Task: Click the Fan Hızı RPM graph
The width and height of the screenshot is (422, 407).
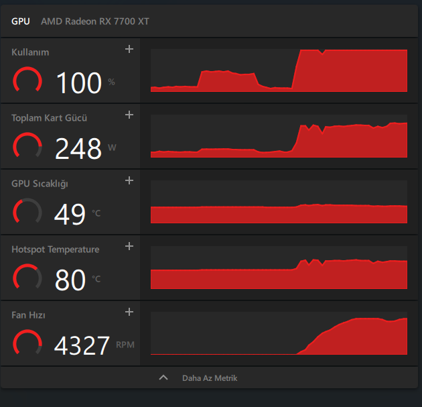Action: click(279, 333)
